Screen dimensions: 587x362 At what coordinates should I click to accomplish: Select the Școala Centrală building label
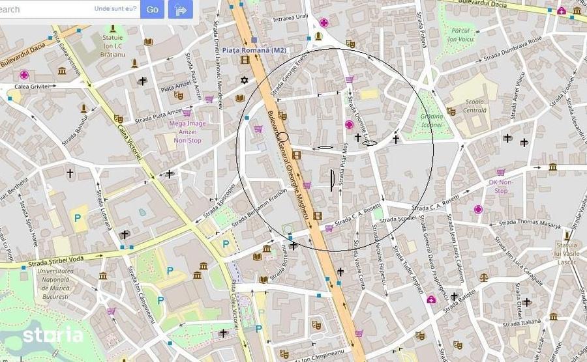coord(475,106)
